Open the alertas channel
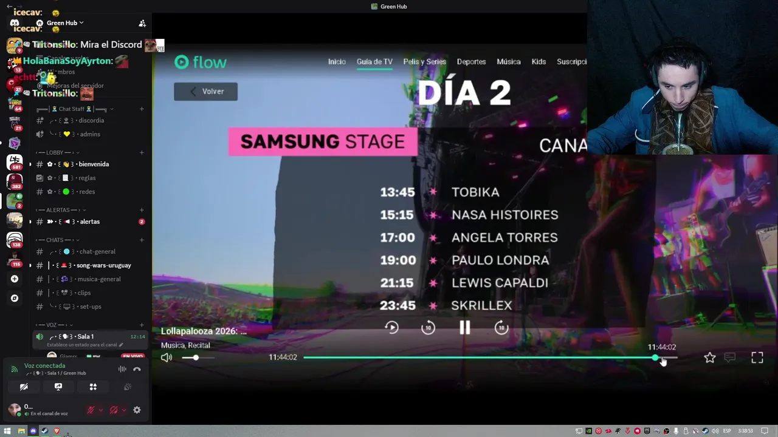Screen dimensions: 778x437 coord(90,222)
